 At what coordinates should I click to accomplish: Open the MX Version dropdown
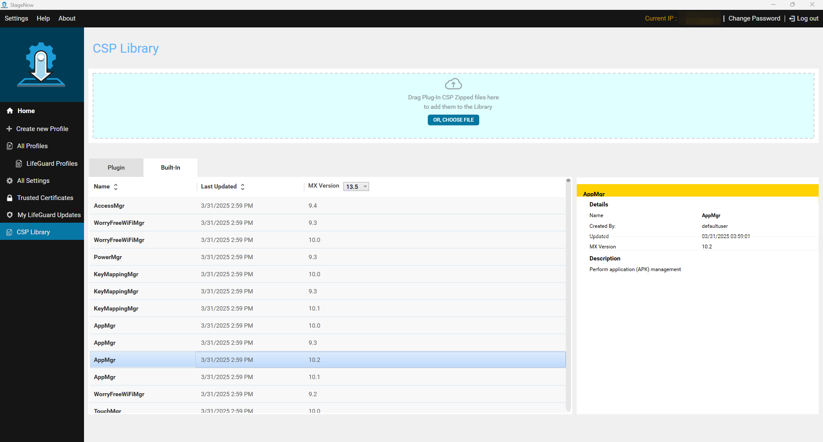[356, 187]
